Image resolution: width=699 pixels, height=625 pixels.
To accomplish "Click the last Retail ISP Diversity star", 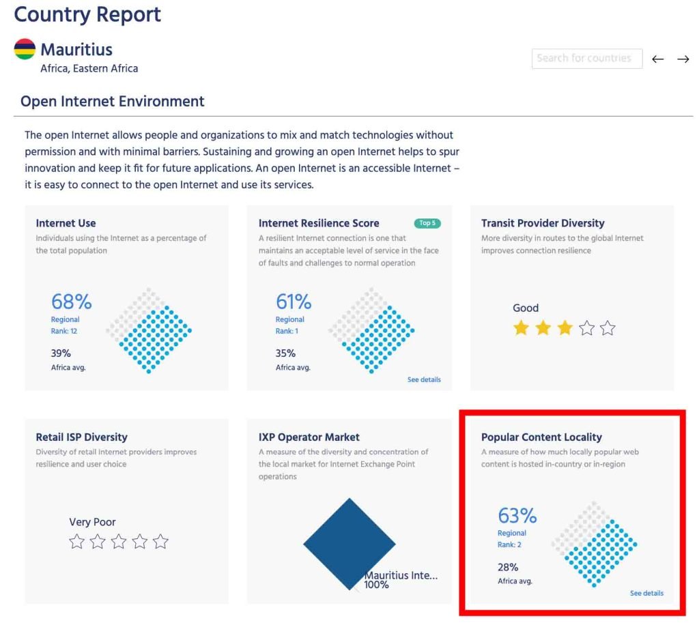I will 160,542.
